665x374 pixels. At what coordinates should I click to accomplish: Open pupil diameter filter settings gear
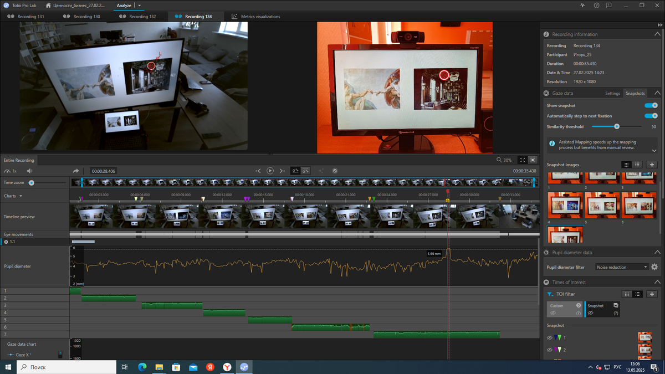click(x=654, y=267)
